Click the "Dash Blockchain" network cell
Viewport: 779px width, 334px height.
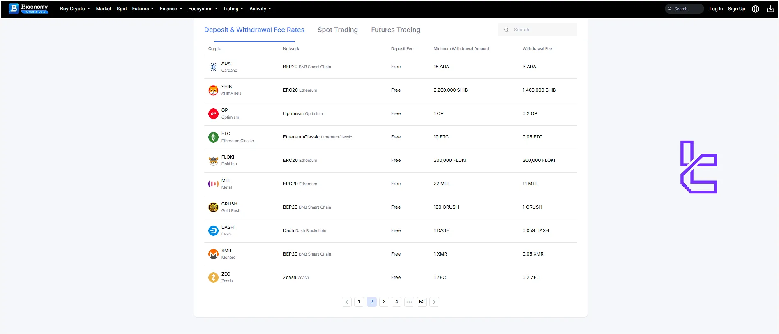point(304,231)
